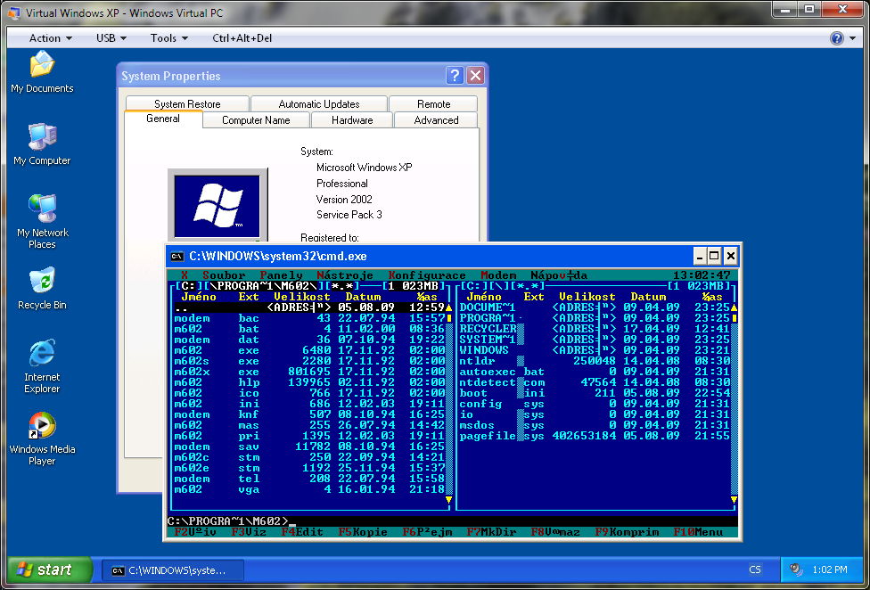
Task: Select Windows Media Player shortcut icon
Action: point(42,438)
